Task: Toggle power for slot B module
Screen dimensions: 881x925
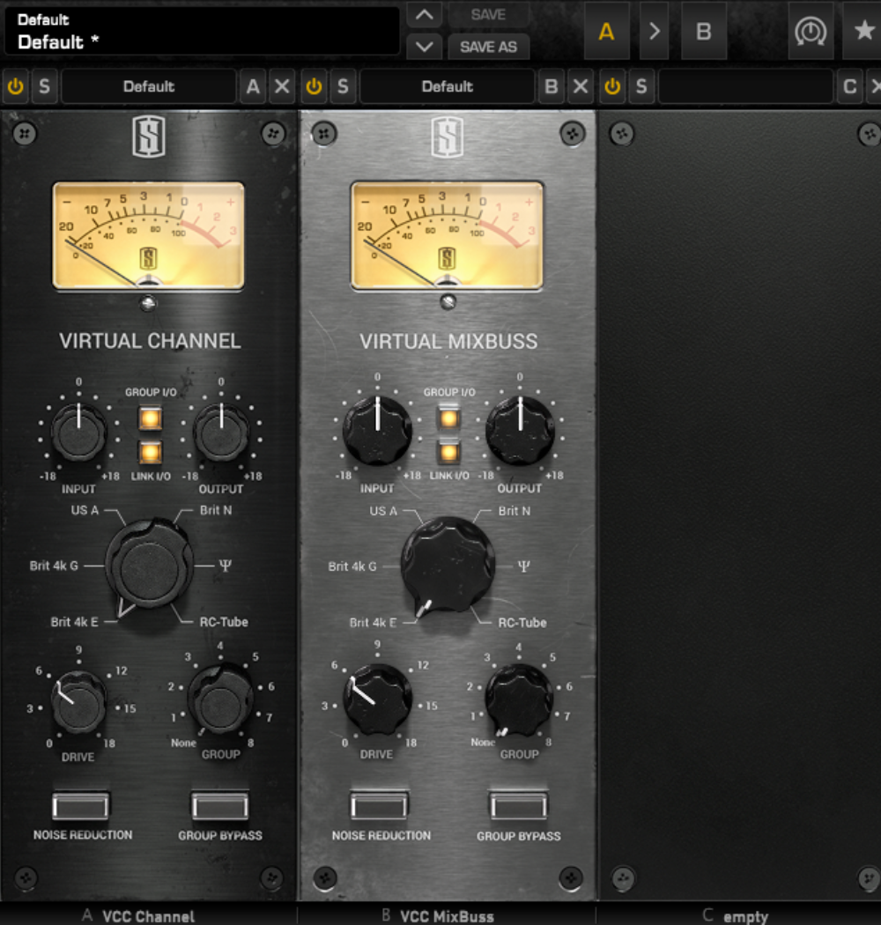Action: click(x=314, y=86)
